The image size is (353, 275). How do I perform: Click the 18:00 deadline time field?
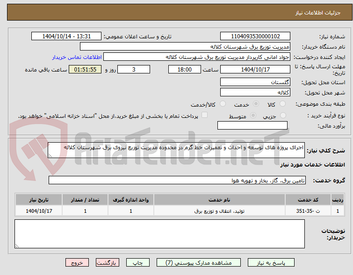coord(185,69)
